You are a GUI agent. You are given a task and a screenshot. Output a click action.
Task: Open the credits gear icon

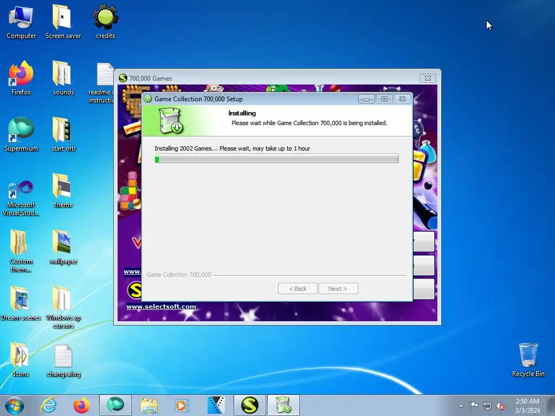tap(105, 22)
